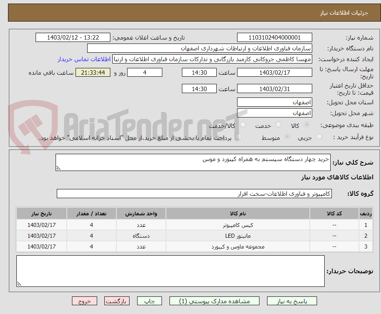Click the کیس کامپیوتر row name
This screenshot has height=314, width=381.
pos(238,225)
